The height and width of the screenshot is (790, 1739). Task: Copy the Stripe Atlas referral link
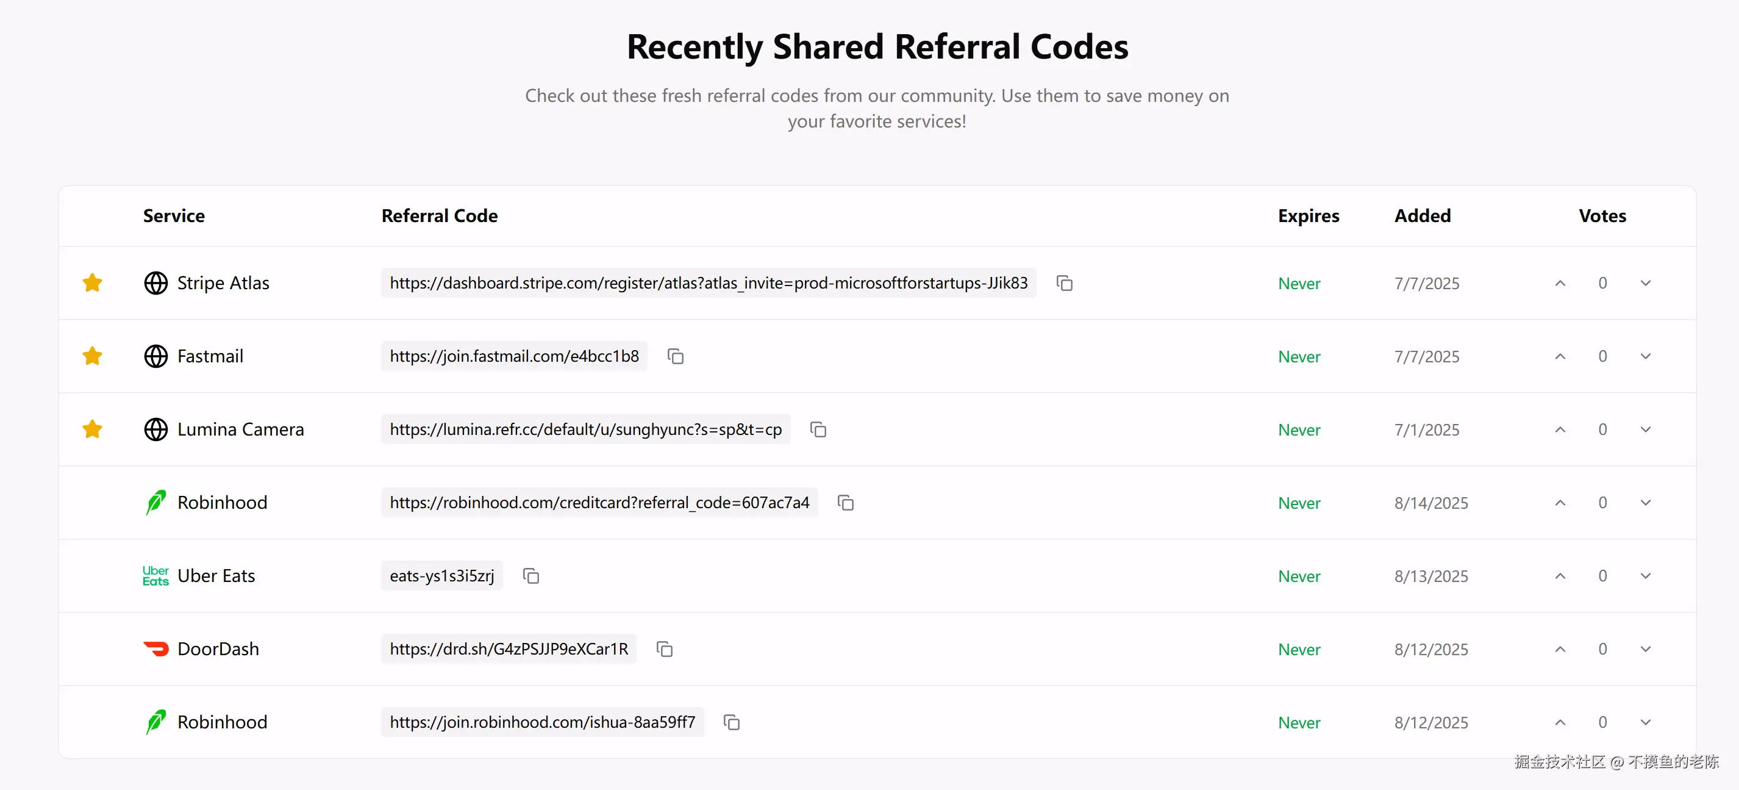point(1065,283)
